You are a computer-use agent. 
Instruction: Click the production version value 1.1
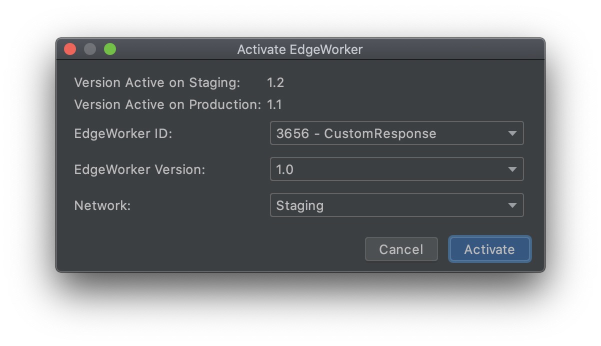[x=274, y=104]
